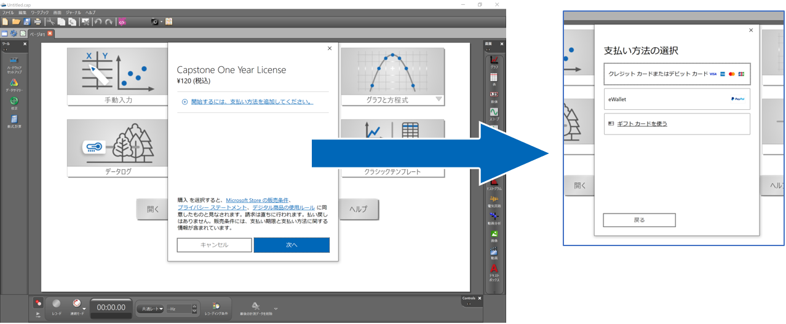This screenshot has height=324, width=786.
Task: Open the Privacy Statement link
Action: 212,207
